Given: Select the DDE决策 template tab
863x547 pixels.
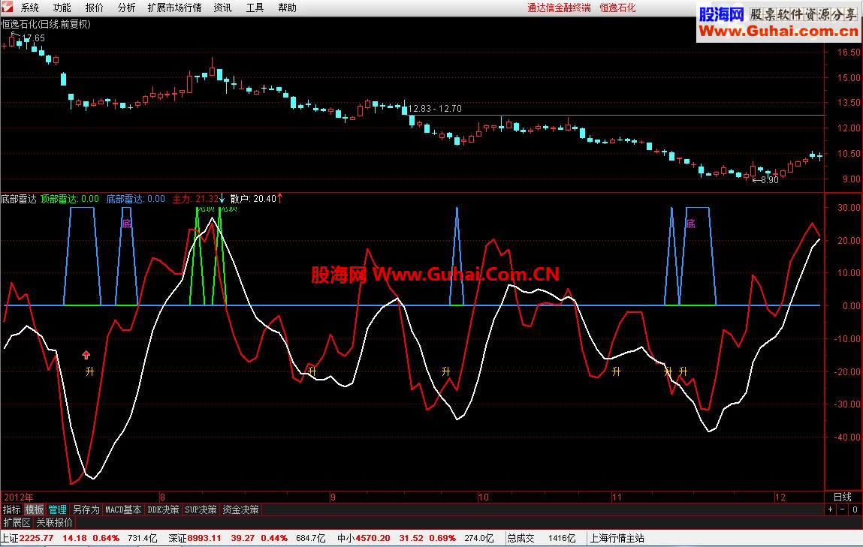Looking at the screenshot, I should click(x=164, y=509).
